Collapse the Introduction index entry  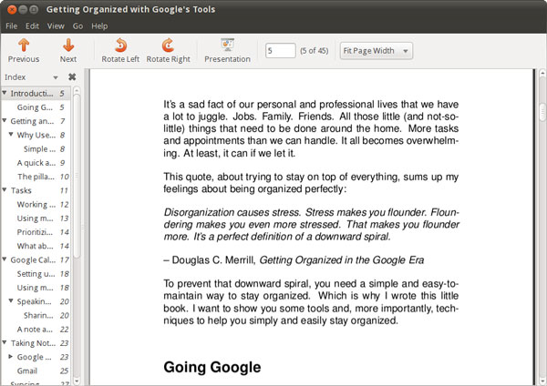5,93
